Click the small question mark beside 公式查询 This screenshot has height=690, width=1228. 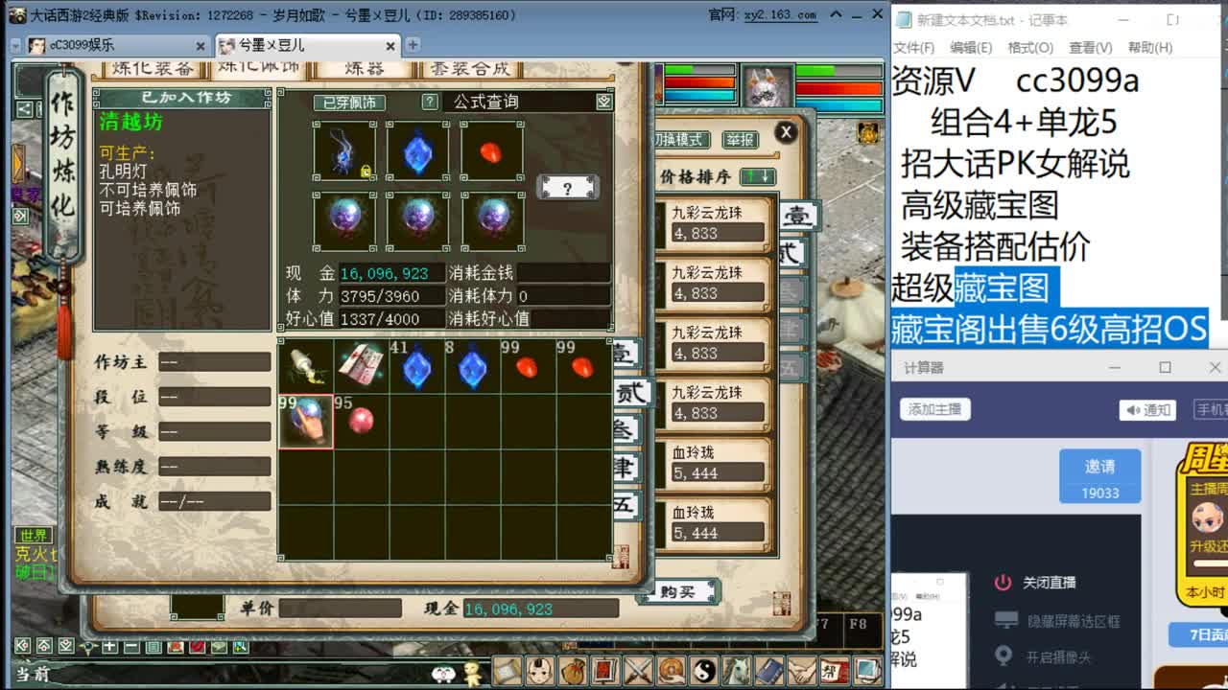click(x=430, y=102)
